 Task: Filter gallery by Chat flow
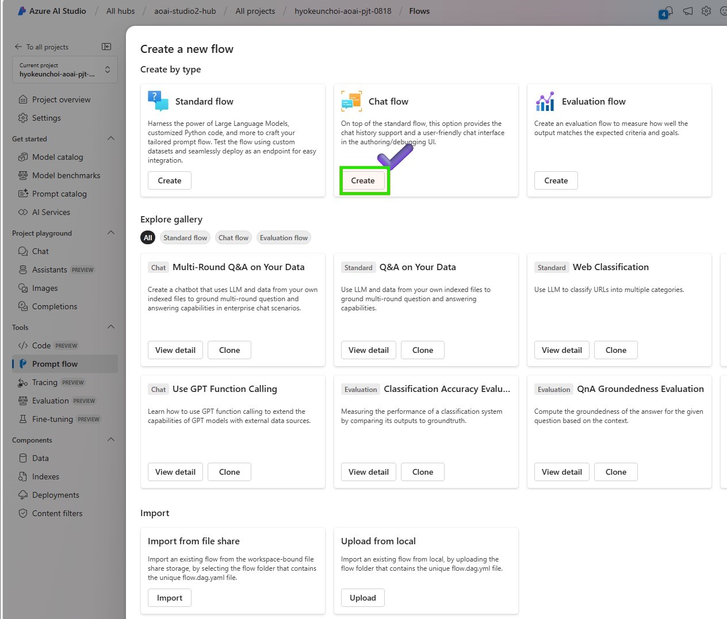pos(234,238)
